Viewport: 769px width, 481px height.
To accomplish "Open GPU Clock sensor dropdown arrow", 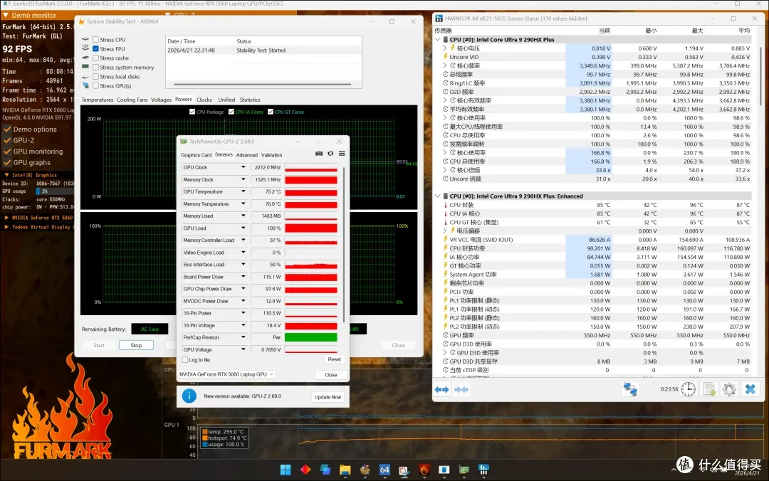I will click(x=243, y=167).
